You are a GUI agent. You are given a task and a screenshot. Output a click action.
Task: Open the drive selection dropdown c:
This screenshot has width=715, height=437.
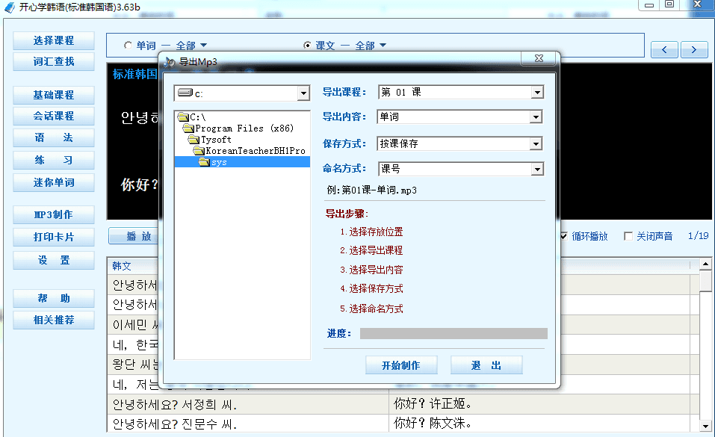click(x=303, y=93)
